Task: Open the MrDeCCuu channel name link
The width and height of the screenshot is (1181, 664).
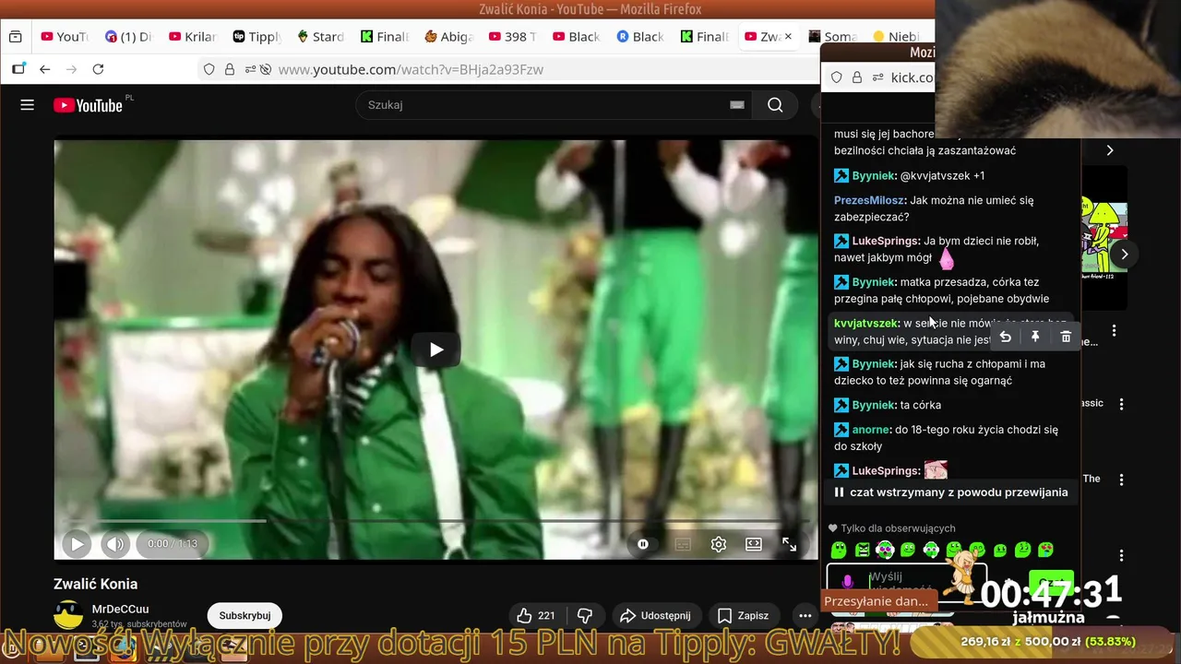Action: 120,610
